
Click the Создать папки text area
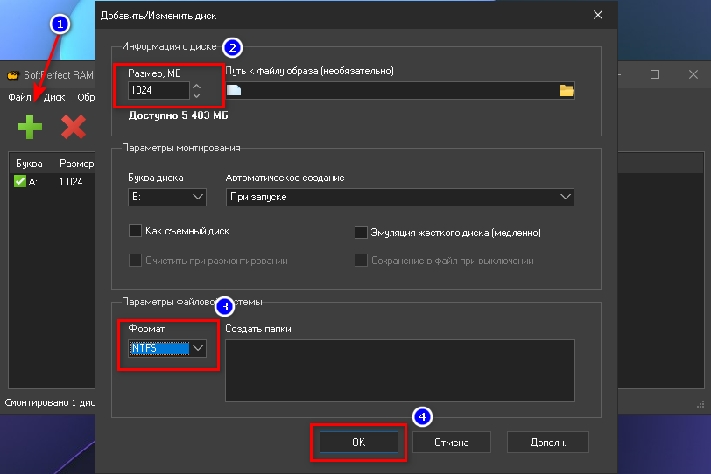tap(399, 370)
